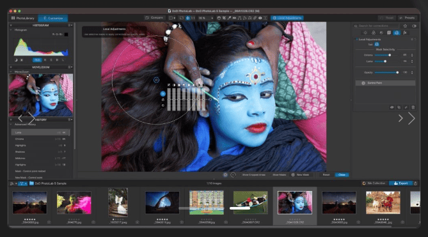
Task: Toggle show only active corrections switch
Action: pos(414,26)
